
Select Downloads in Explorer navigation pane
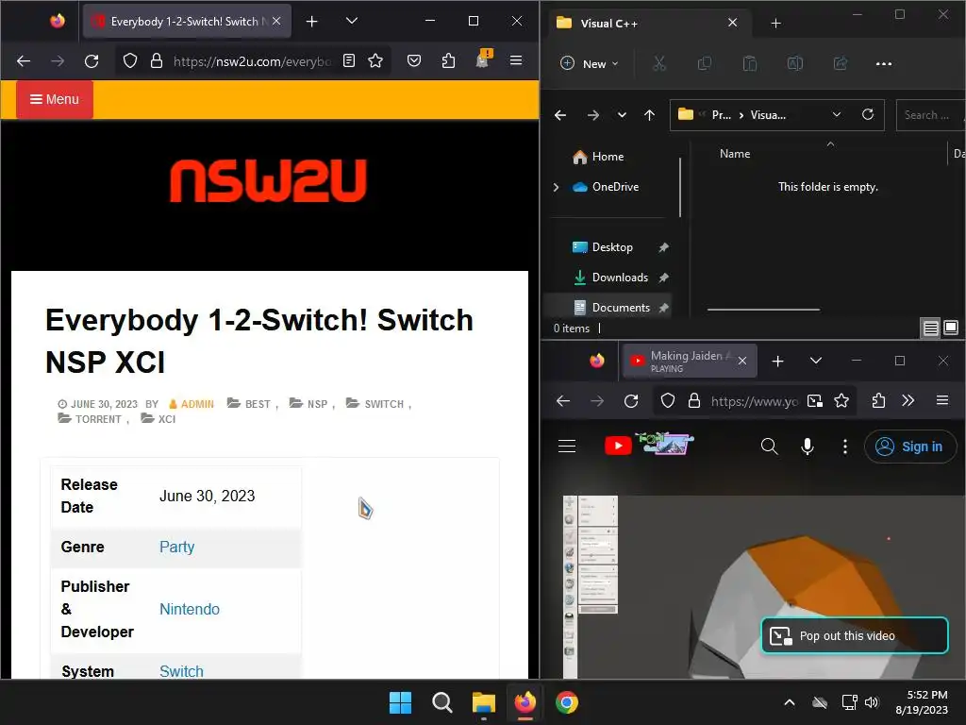pyautogui.click(x=621, y=278)
